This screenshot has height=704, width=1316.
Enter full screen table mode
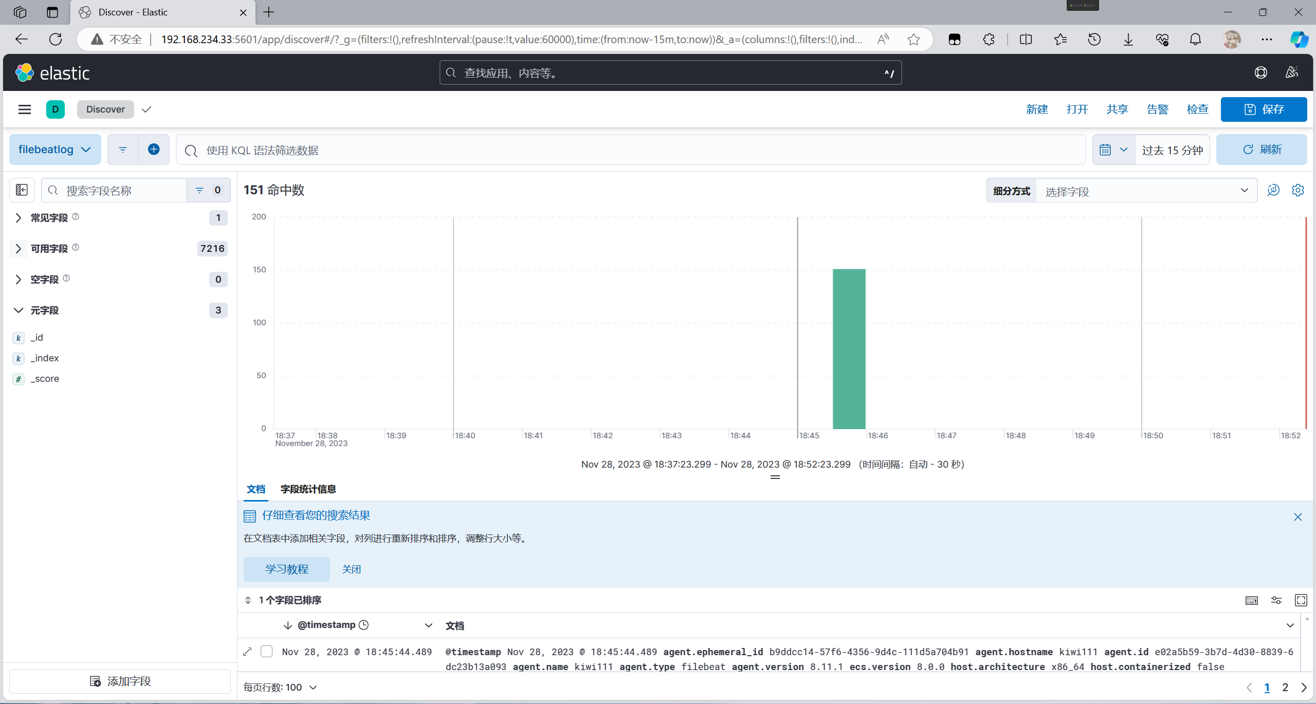[1301, 600]
